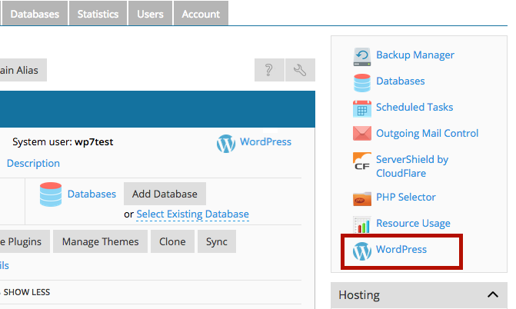Collapse the Hosting section chevron
Screen dimensions: 516x309
(x=493, y=294)
